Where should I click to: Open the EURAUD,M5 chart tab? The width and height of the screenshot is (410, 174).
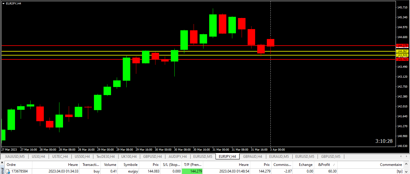pos(279,156)
